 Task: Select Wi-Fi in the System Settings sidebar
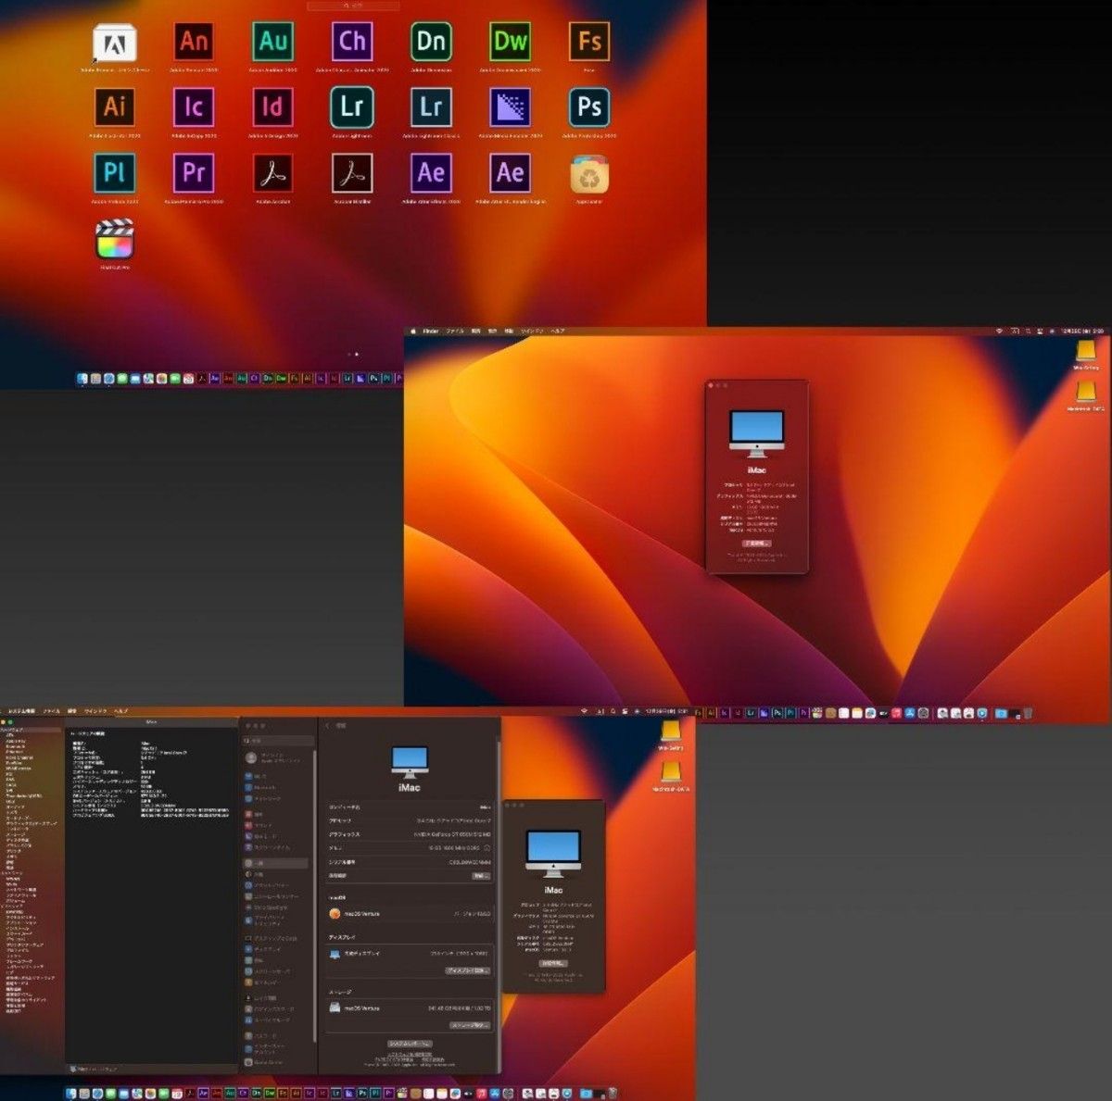click(276, 777)
